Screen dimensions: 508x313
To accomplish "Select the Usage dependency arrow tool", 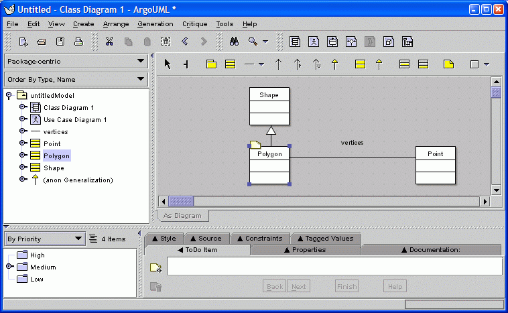I will click(x=316, y=64).
